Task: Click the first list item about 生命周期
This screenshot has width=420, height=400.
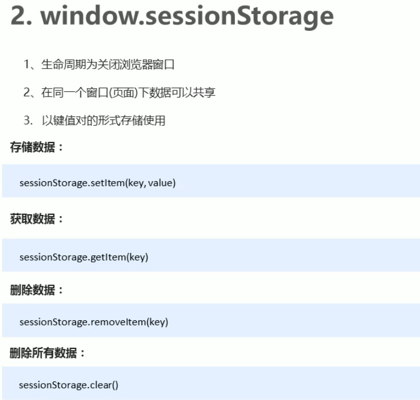Action: pos(99,65)
